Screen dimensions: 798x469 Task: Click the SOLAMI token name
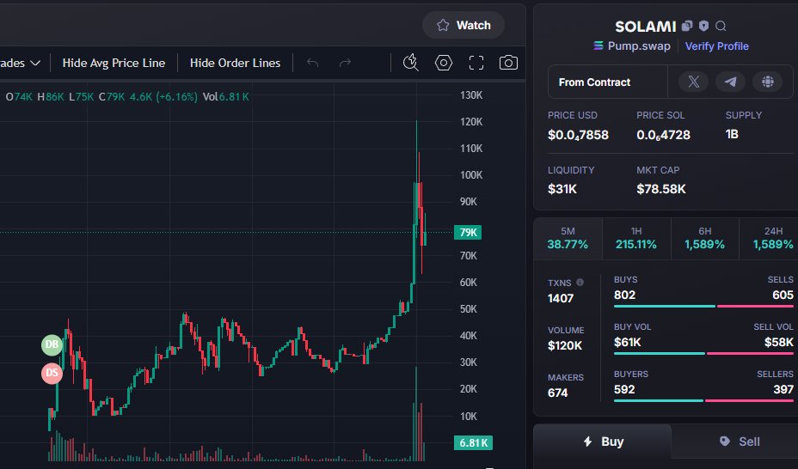coord(645,27)
